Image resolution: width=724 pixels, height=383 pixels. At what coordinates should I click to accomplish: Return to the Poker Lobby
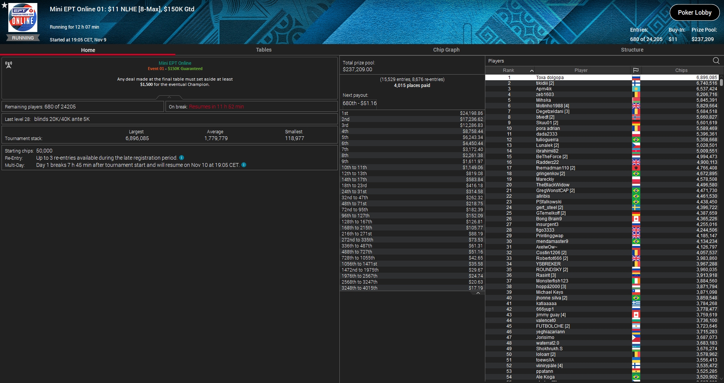tap(695, 12)
